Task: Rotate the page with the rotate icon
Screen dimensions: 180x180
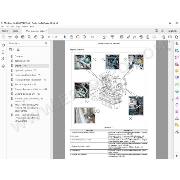Action: 154,37
